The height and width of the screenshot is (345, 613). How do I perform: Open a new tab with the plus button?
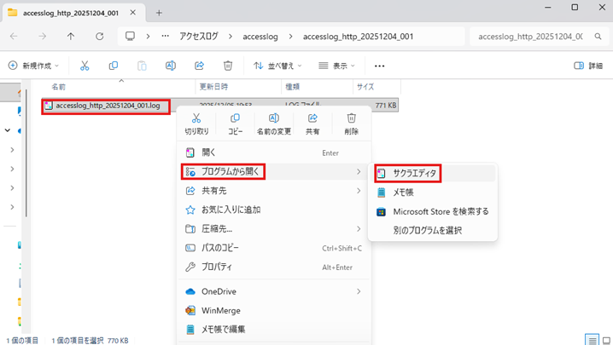pyautogui.click(x=159, y=13)
